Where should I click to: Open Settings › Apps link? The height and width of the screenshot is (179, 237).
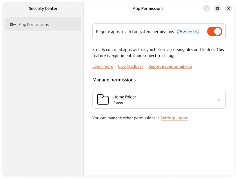174,118
